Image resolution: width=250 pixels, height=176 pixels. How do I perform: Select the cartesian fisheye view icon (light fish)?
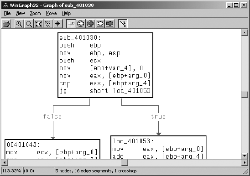100,24
